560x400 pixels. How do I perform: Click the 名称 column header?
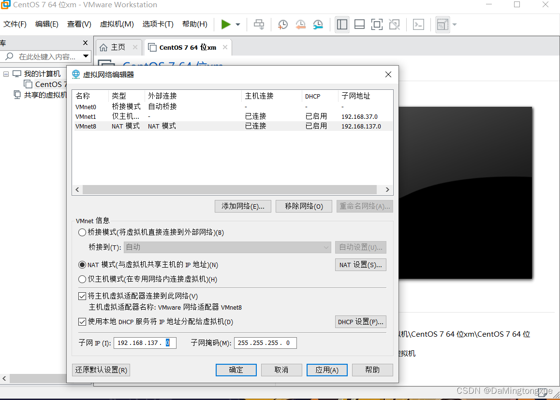[x=91, y=96]
